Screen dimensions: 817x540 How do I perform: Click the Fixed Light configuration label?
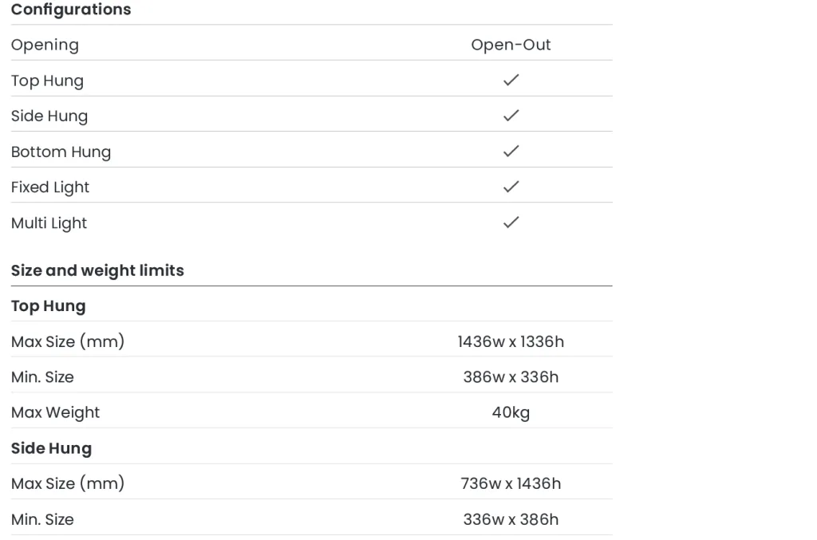(50, 187)
